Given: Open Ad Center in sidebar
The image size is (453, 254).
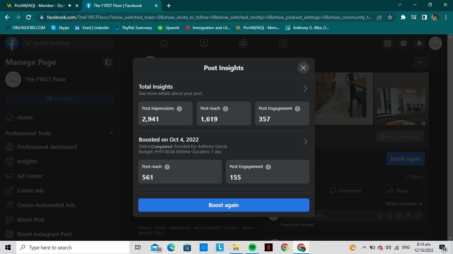Looking at the screenshot, I should (x=60, y=176).
